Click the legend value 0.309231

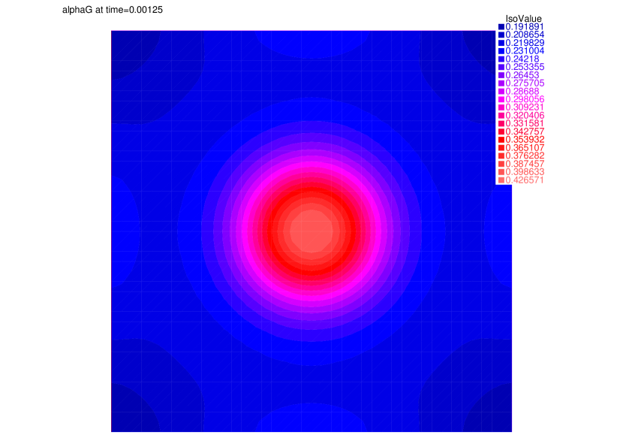click(x=525, y=107)
